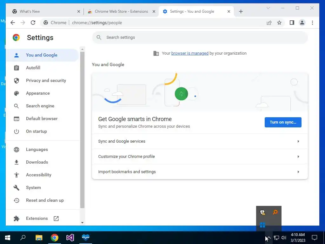Screen dimensions: 325x244
Task: Go back to the previous page
Action: click(13, 23)
